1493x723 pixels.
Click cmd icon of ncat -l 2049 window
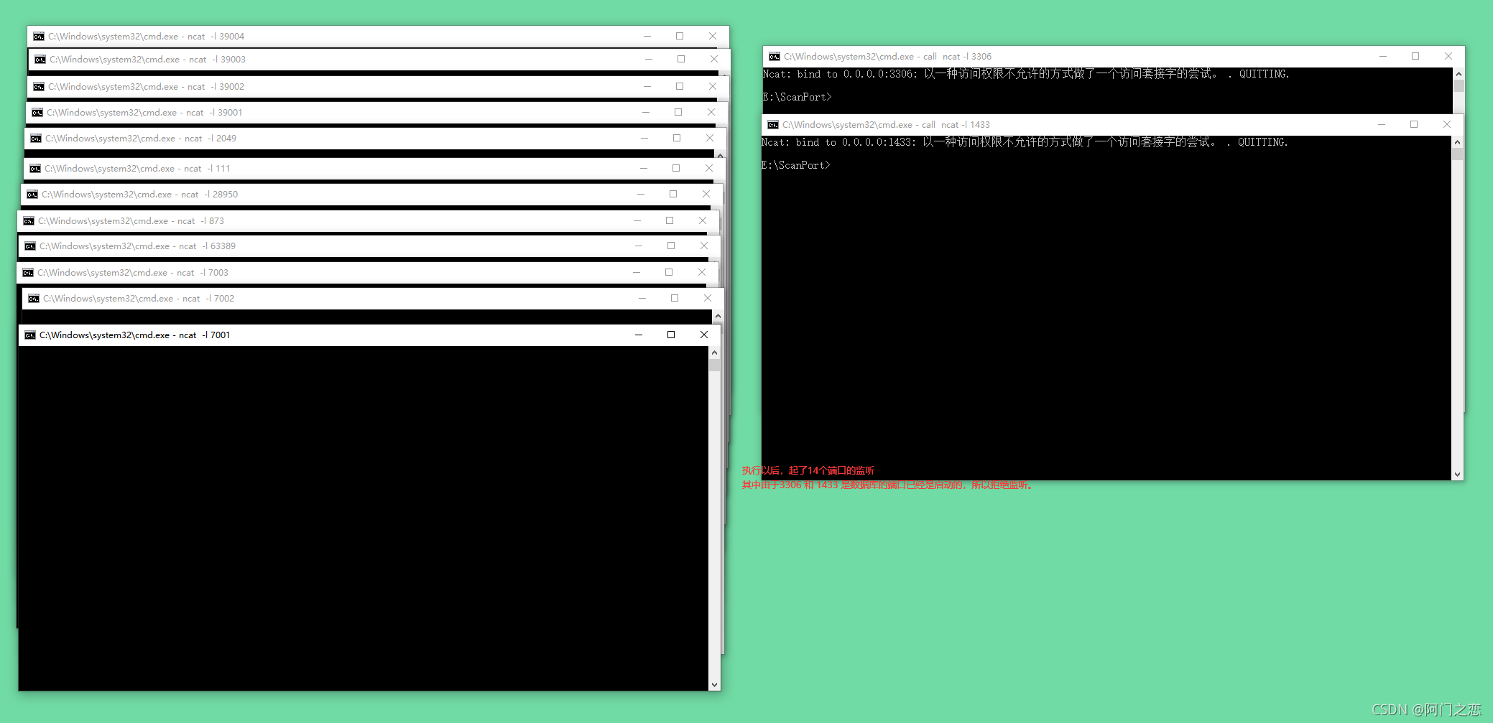click(36, 139)
